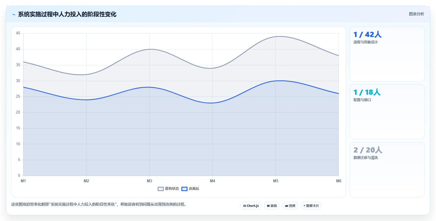Image resolution: width=436 pixels, height=221 pixels.
Task: Click the M2 x-axis label
Action: click(86, 181)
